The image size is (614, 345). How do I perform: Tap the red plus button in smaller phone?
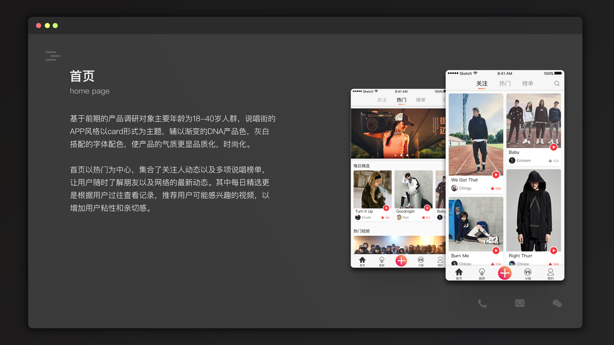click(x=401, y=260)
